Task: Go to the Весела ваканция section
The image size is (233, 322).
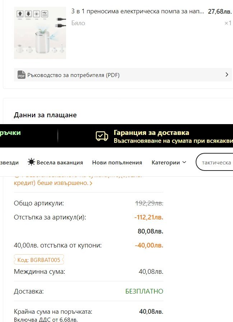Action: pos(60,163)
